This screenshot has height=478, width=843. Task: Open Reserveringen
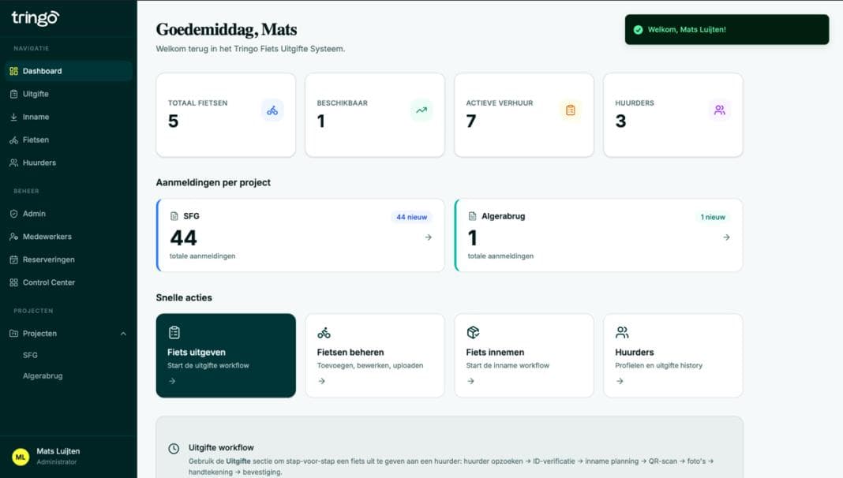point(69,260)
